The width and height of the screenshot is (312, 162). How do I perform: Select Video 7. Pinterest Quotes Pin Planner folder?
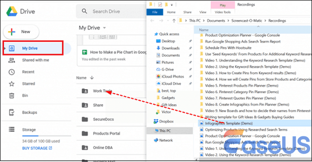240,98
